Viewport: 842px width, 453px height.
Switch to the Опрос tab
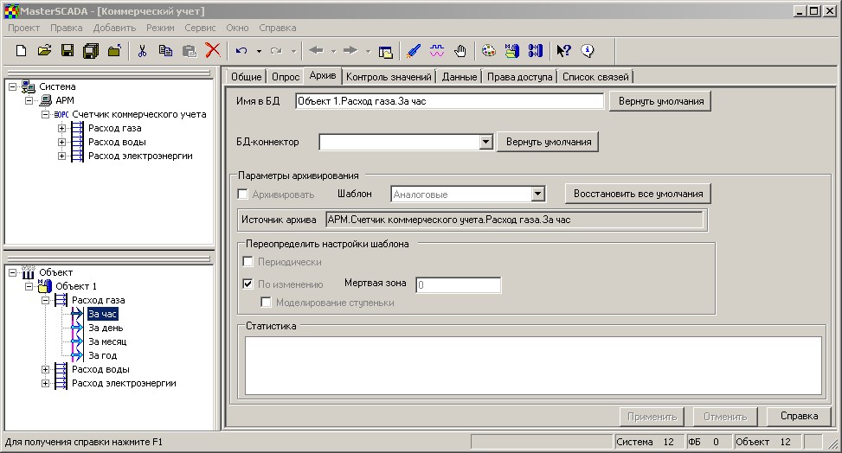[286, 77]
